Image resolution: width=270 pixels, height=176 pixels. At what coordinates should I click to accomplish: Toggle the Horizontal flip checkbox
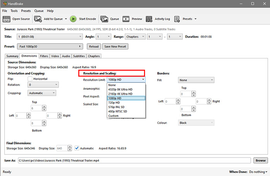pos(30,79)
